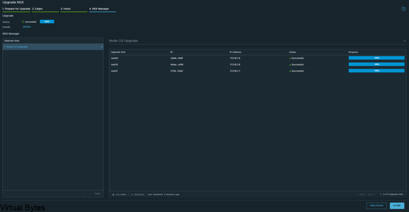Click IP address 172.16.1.9
The image size is (409, 212).
[235, 58]
